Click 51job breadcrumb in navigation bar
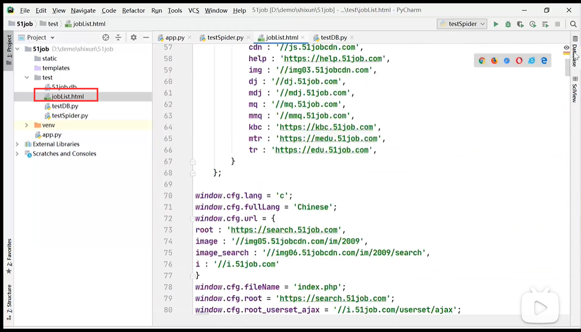 coord(21,24)
